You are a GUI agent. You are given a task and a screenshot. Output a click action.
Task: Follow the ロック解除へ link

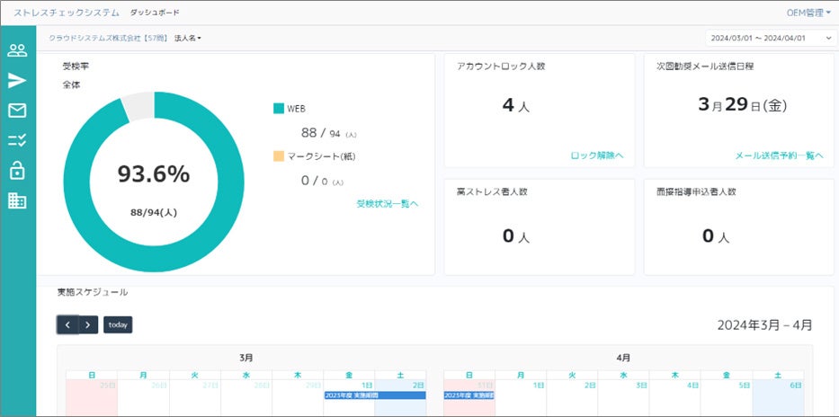pyautogui.click(x=597, y=155)
